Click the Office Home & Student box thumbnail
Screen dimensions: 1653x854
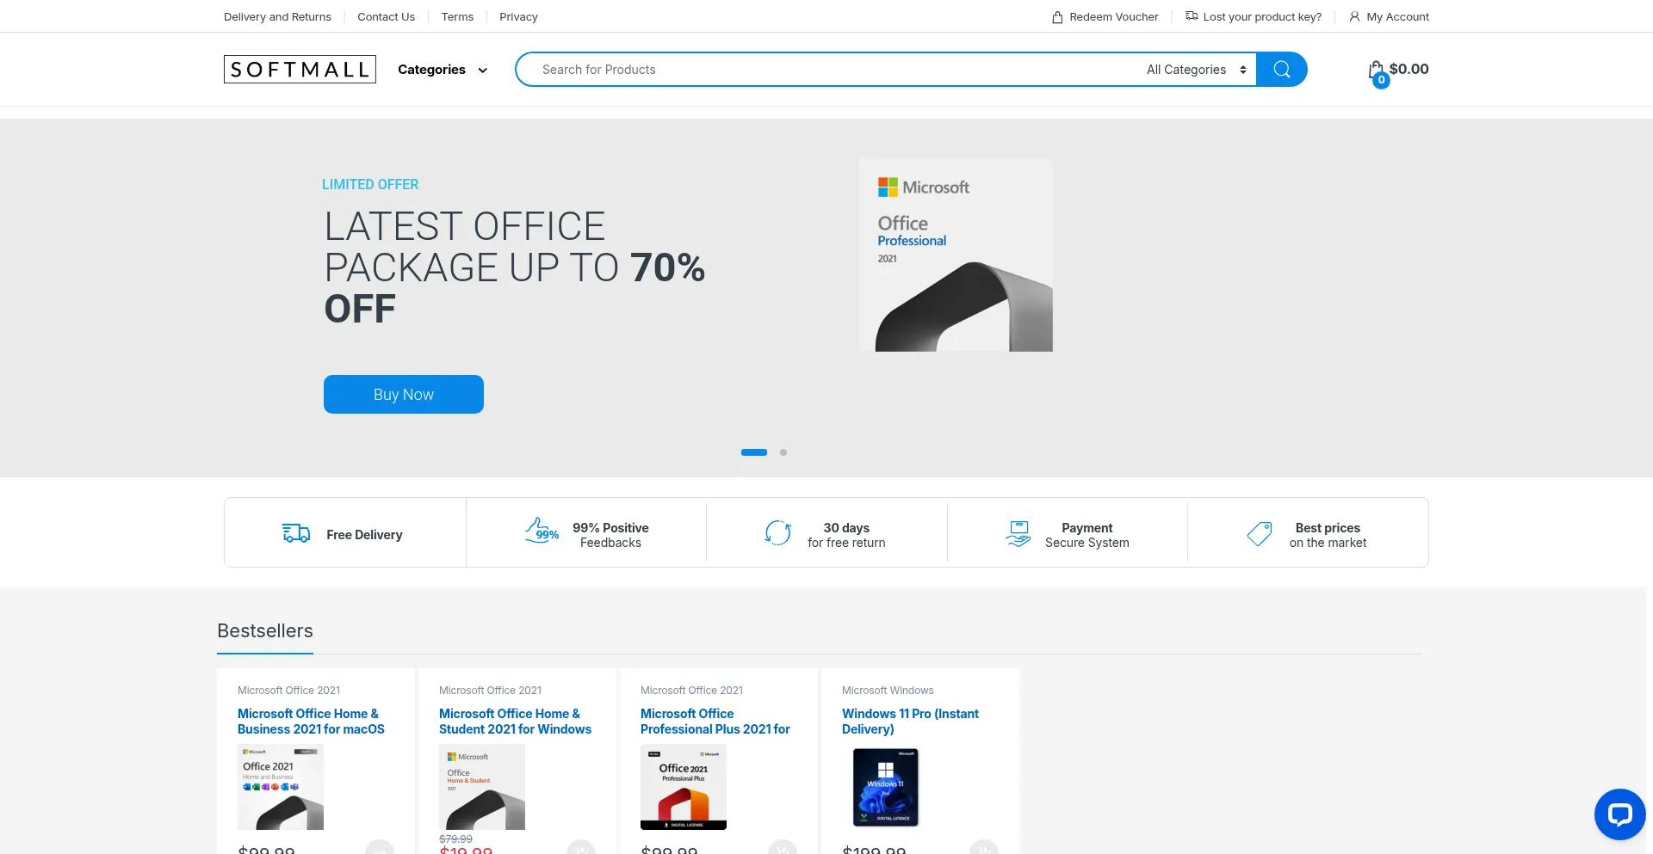[482, 787]
